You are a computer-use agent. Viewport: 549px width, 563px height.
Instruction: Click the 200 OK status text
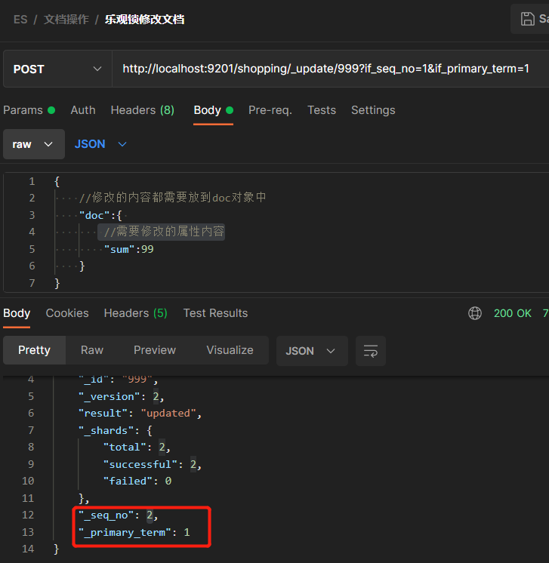pyautogui.click(x=512, y=313)
